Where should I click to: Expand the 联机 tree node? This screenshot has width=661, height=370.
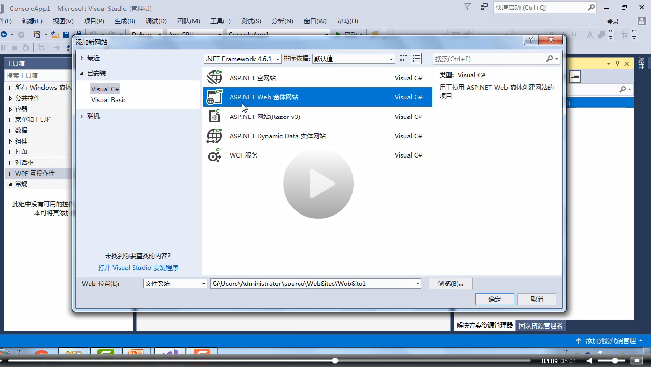pos(82,117)
